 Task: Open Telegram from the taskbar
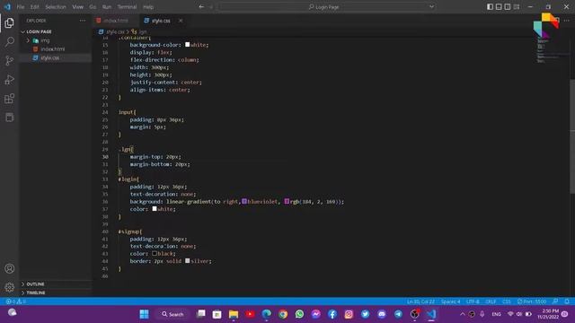pyautogui.click(x=398, y=314)
